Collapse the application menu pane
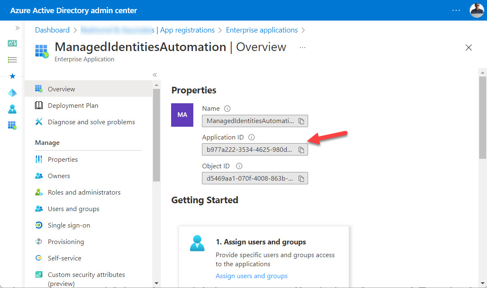The width and height of the screenshot is (487, 288). [x=155, y=75]
